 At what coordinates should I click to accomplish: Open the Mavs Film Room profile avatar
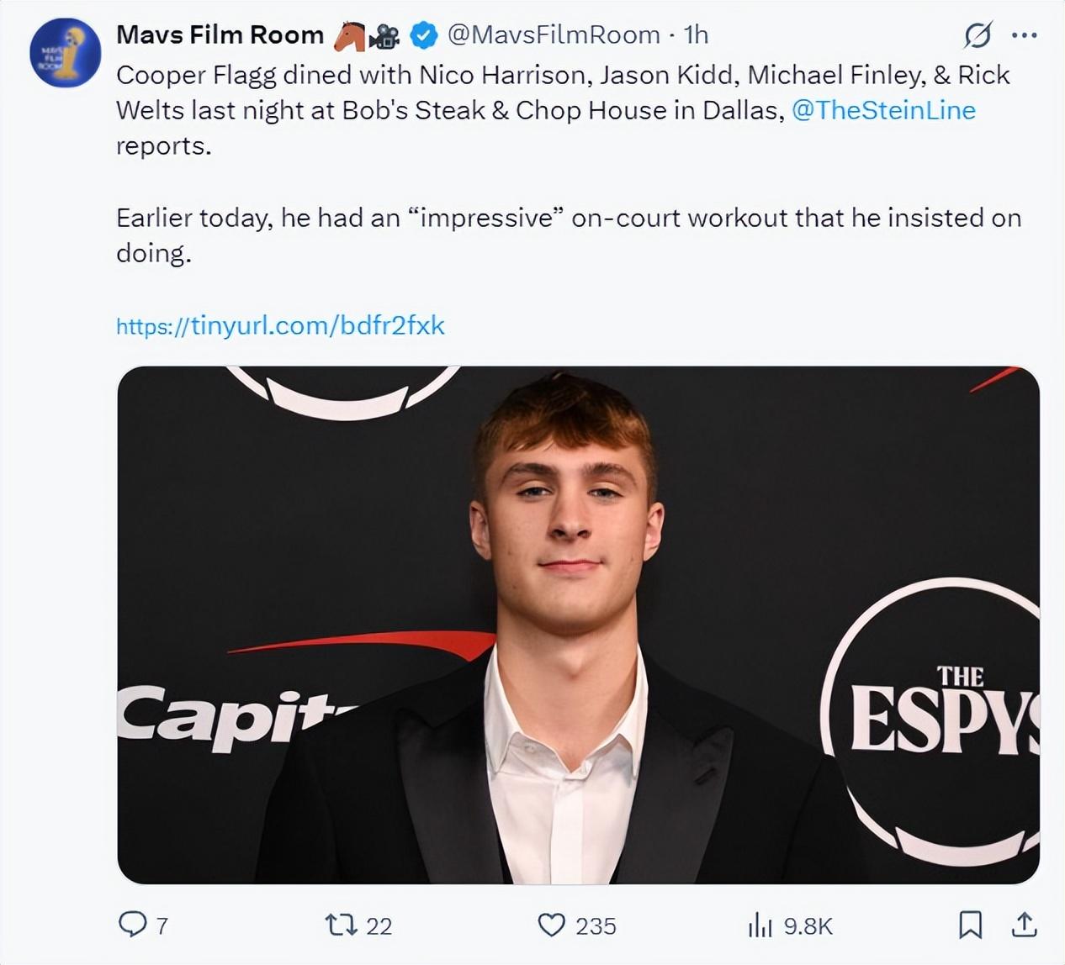point(66,52)
